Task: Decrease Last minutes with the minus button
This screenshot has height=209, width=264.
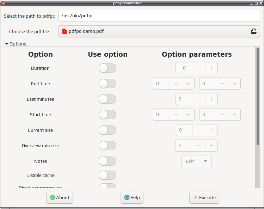Action: tap(199, 99)
